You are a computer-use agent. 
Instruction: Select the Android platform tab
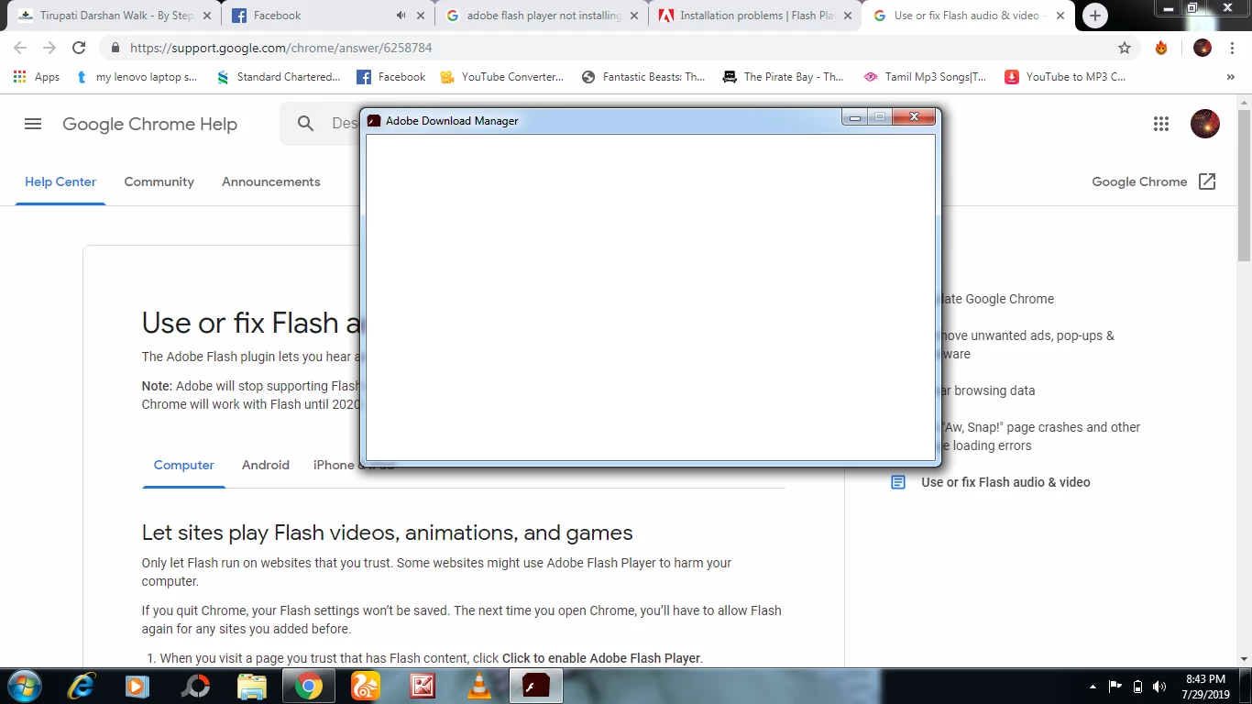point(266,465)
